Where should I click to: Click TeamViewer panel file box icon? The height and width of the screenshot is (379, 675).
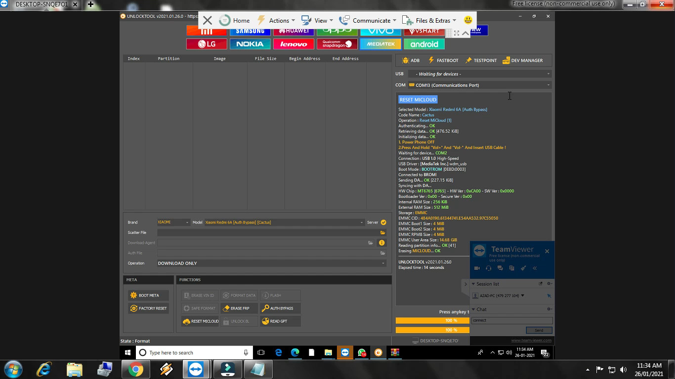pyautogui.click(x=511, y=268)
